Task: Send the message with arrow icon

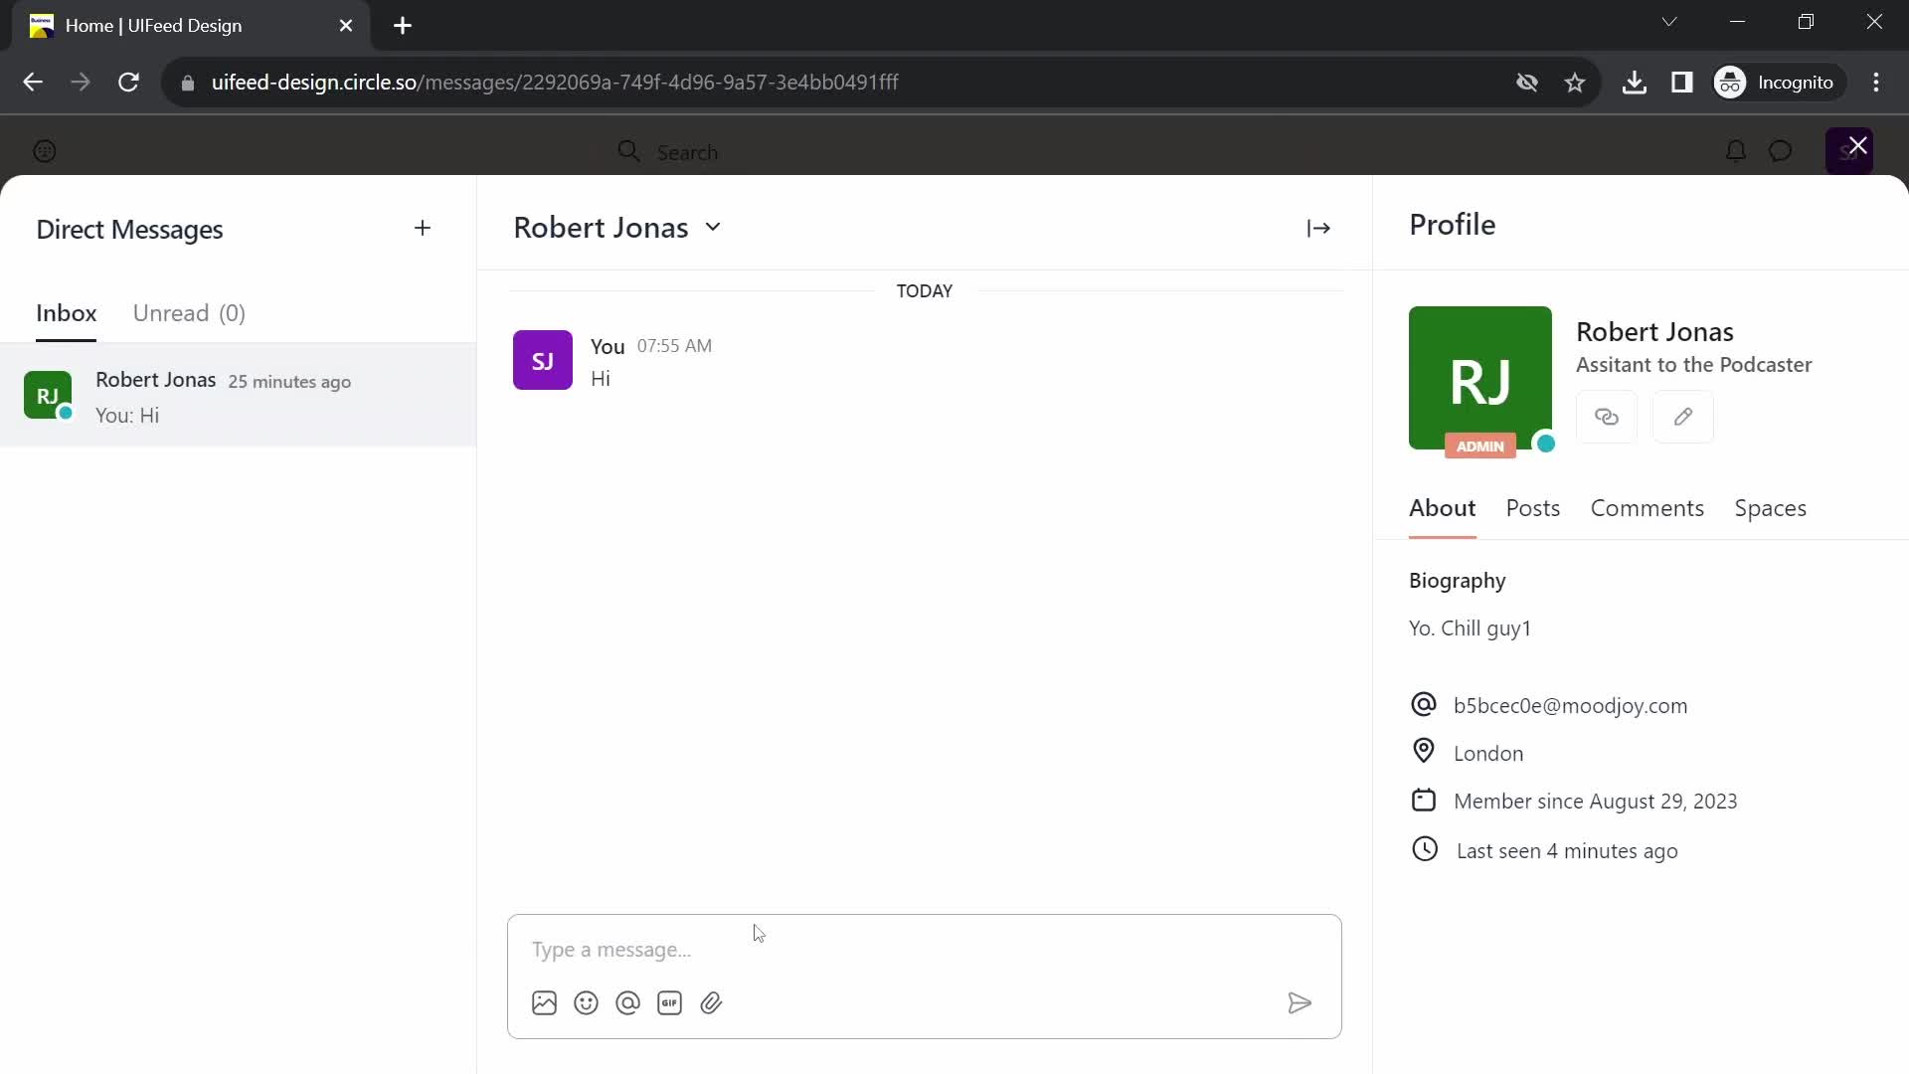Action: tap(1300, 1003)
